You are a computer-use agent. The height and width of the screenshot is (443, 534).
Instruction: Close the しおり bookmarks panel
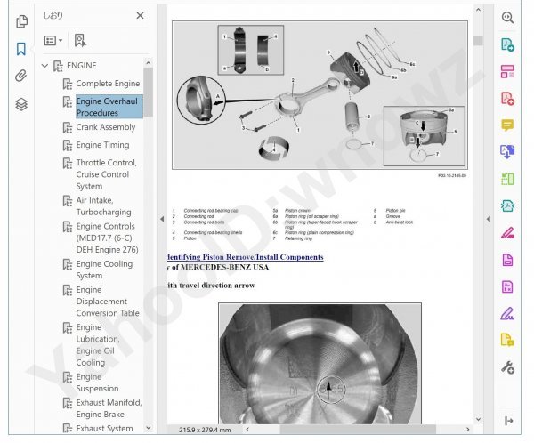point(140,15)
